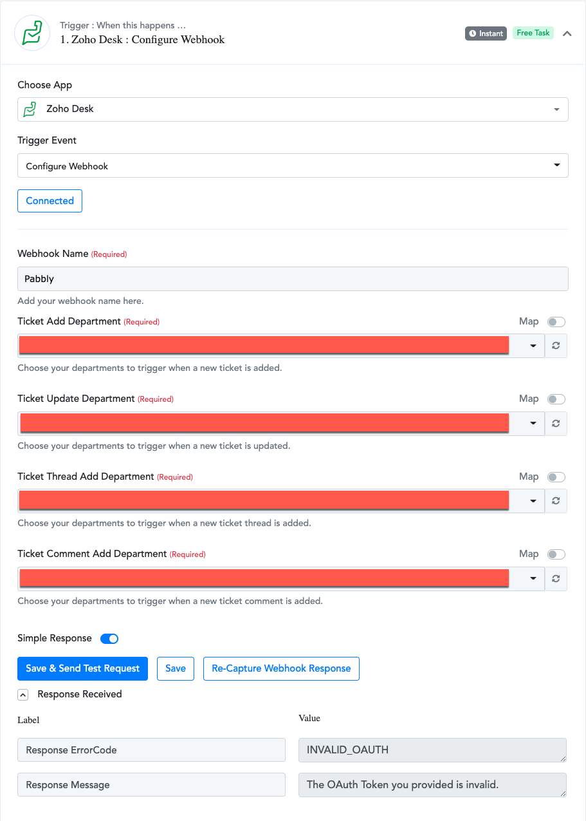Collapse the trigger step with top chevron

pyautogui.click(x=567, y=33)
